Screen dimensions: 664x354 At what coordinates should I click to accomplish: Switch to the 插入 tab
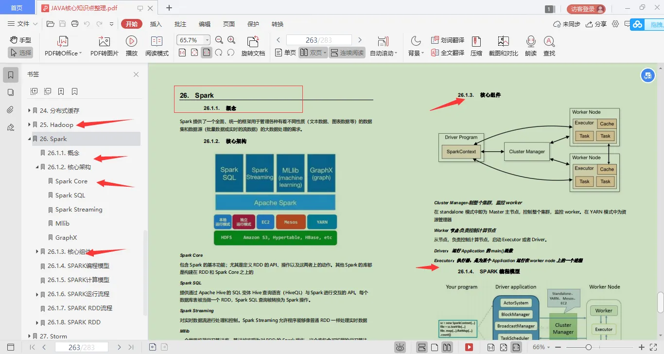pos(156,24)
